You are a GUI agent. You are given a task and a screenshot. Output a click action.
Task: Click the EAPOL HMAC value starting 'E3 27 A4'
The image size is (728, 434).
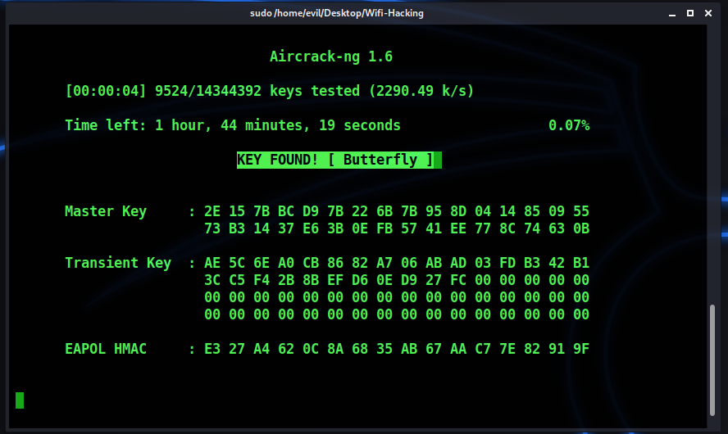pyautogui.click(x=397, y=349)
